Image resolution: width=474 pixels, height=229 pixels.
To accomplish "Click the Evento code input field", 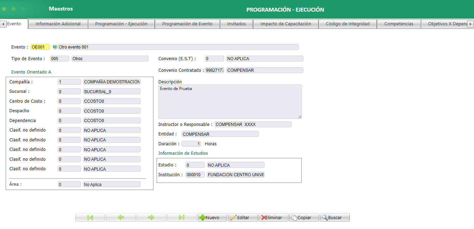I will (x=40, y=46).
